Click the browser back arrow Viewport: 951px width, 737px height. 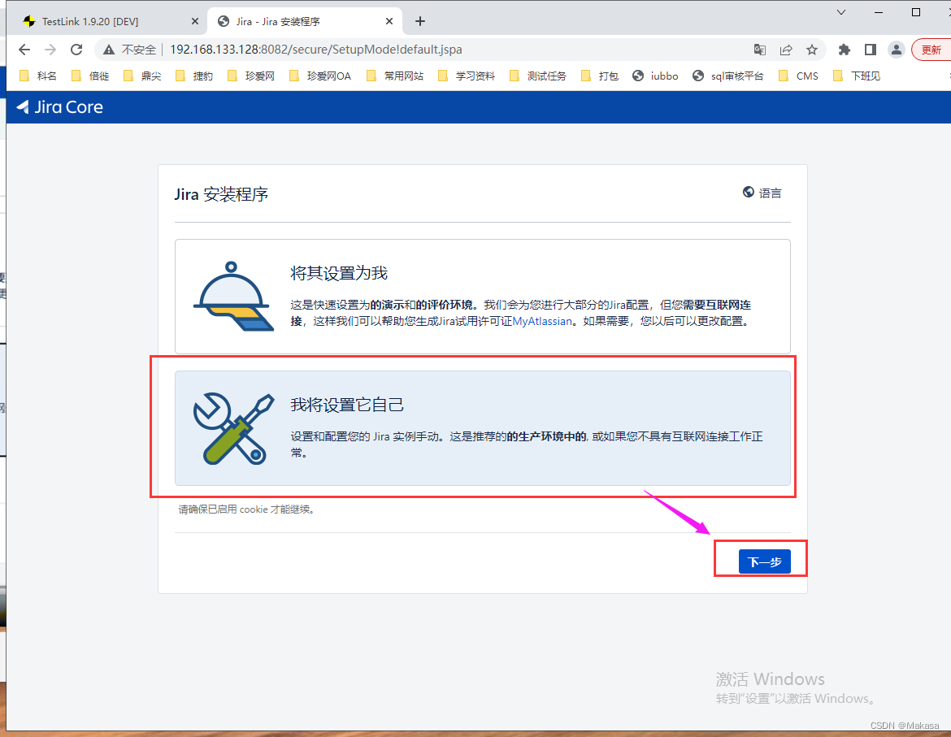[24, 50]
